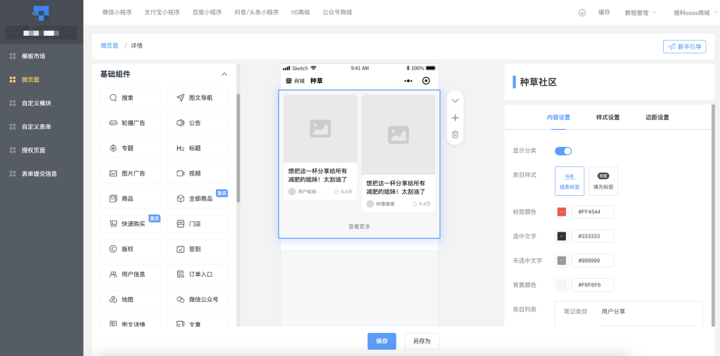Add the 门店 store component

[198, 224]
